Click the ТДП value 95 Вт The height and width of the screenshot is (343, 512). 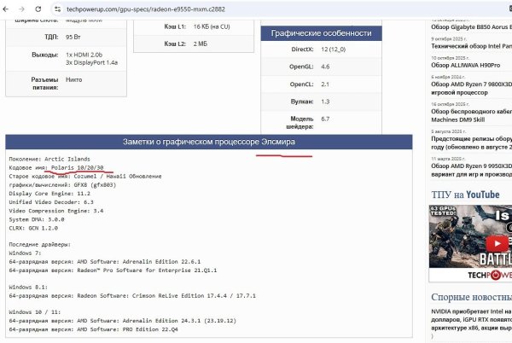click(73, 37)
